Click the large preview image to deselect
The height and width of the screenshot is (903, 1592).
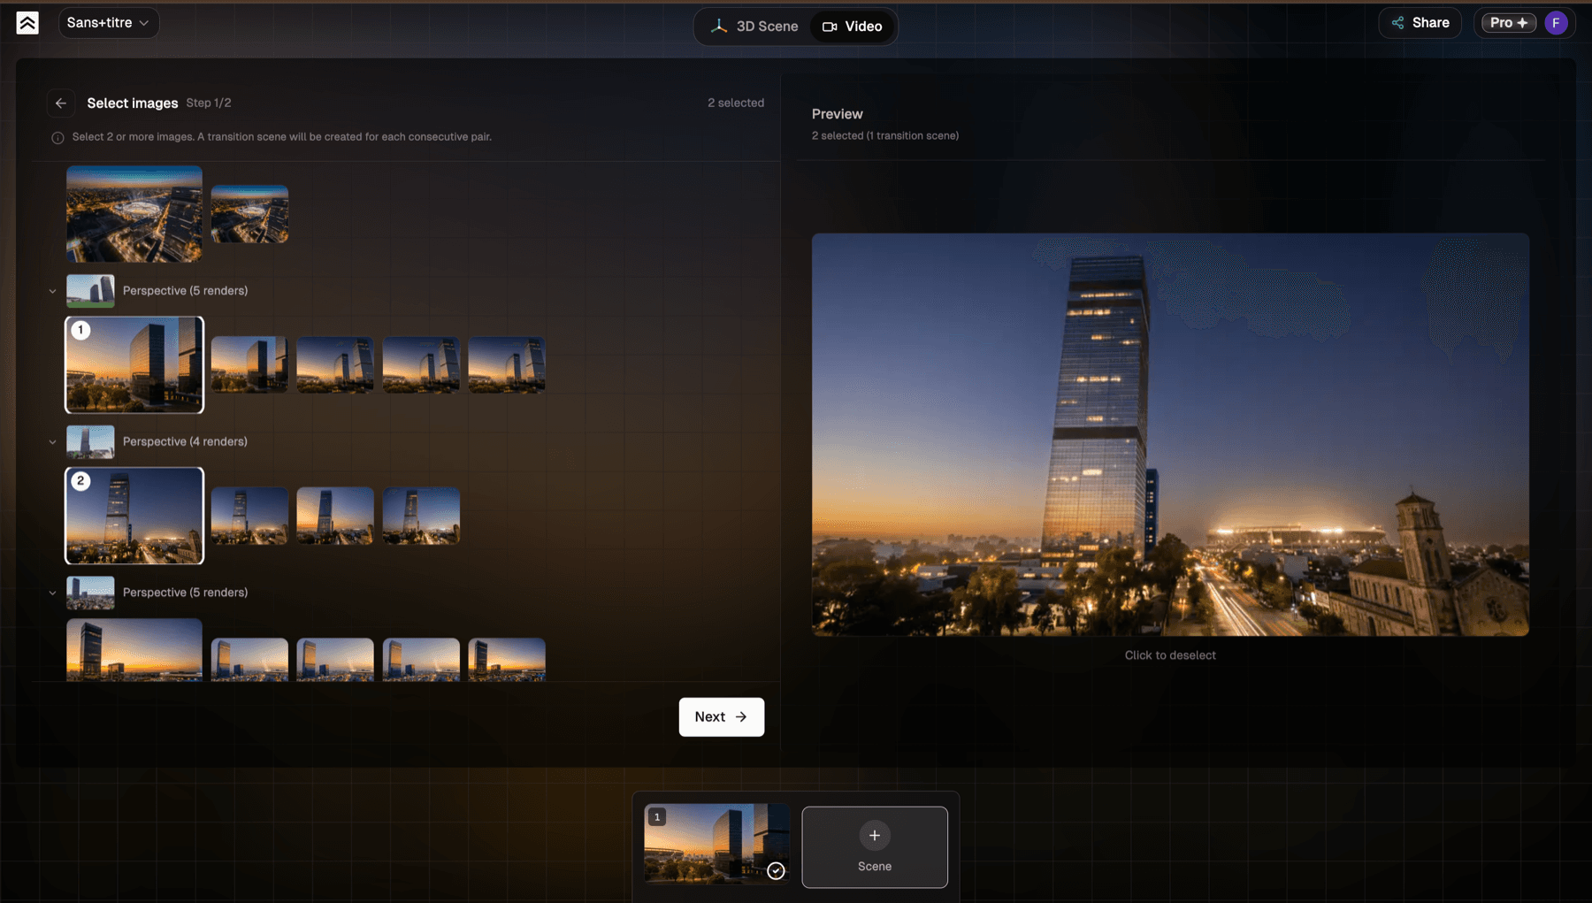click(x=1170, y=434)
